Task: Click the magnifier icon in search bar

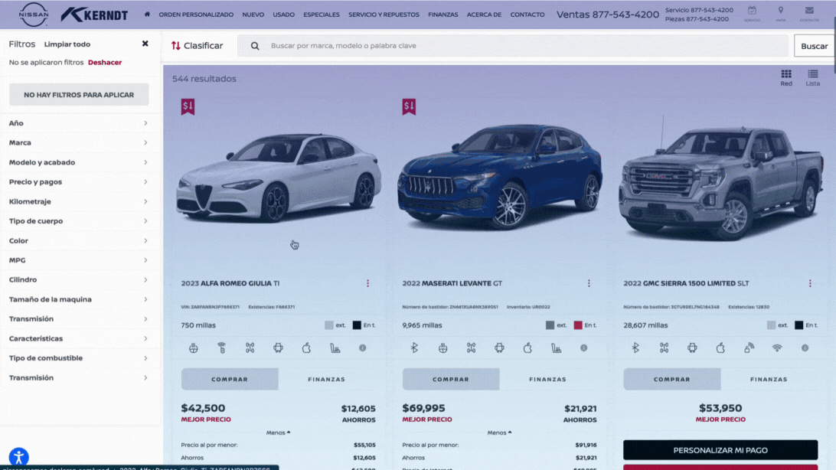Action: [x=255, y=46]
